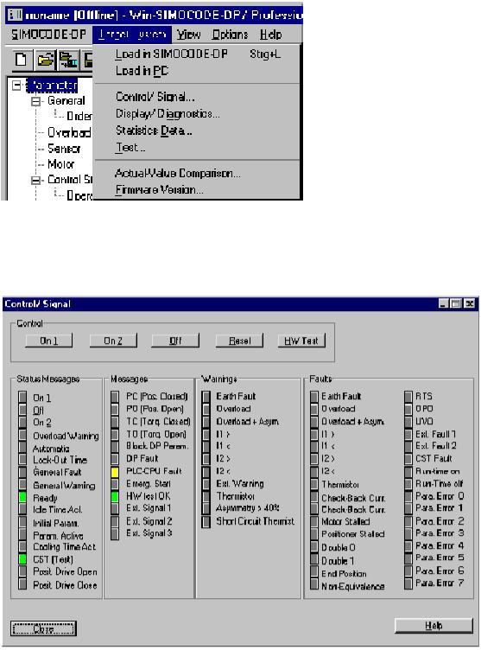Choose Statistics Data menu entry
Screen dimensions: 481x650
tap(197, 131)
